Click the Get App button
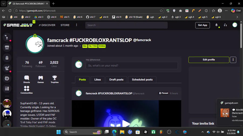The width and height of the screenshot is (243, 136). click(x=202, y=25)
